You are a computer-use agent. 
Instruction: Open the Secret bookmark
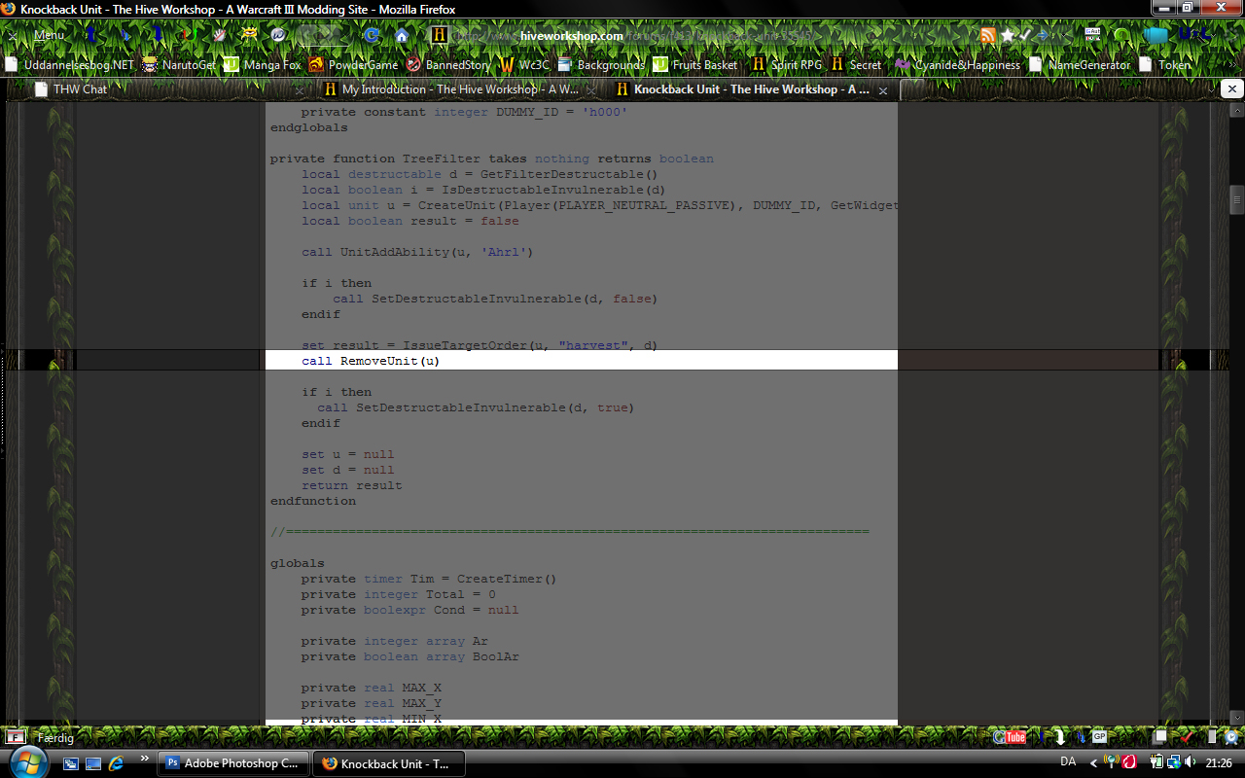pyautogui.click(x=856, y=65)
